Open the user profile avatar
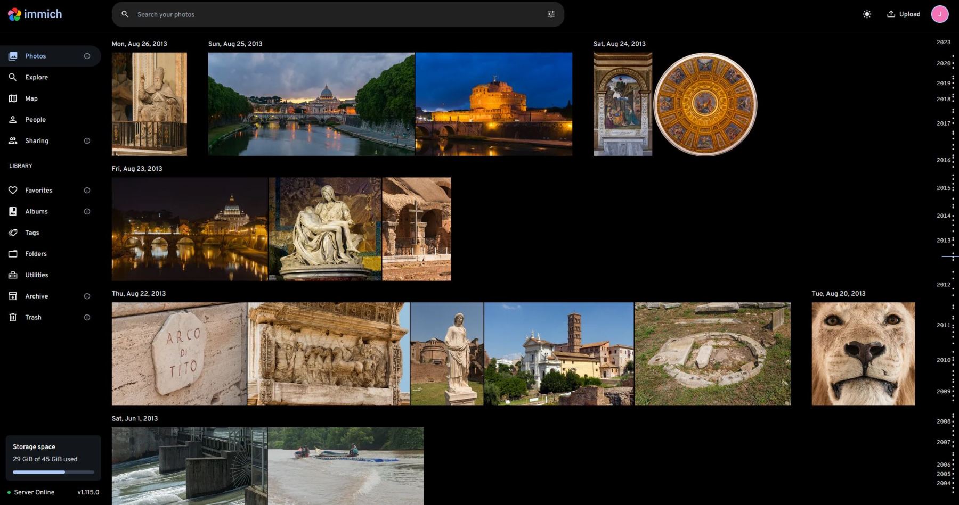Screen dimensions: 959x505 tap(939, 14)
